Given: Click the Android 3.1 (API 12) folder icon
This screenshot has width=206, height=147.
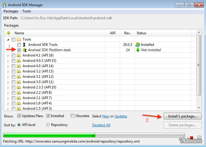Looking at the screenshot, I should pyautogui.click(x=19, y=77).
